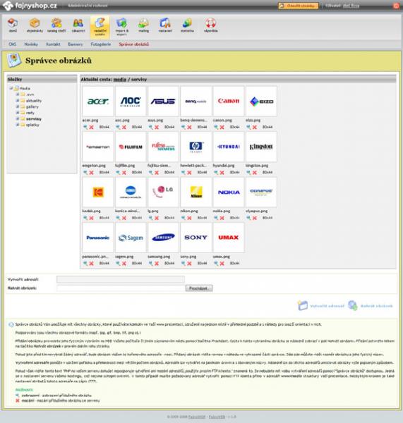
Task: Open the import & export section
Action: pos(121,27)
